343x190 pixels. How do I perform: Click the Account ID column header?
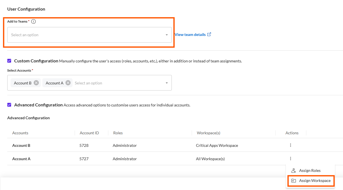click(89, 133)
